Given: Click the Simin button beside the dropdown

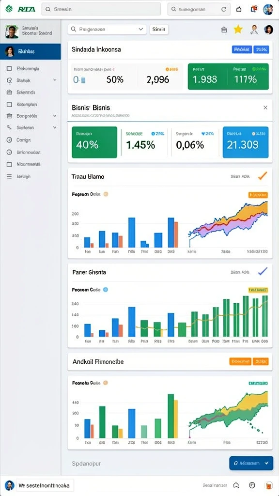Looking at the screenshot, I should tap(159, 30).
